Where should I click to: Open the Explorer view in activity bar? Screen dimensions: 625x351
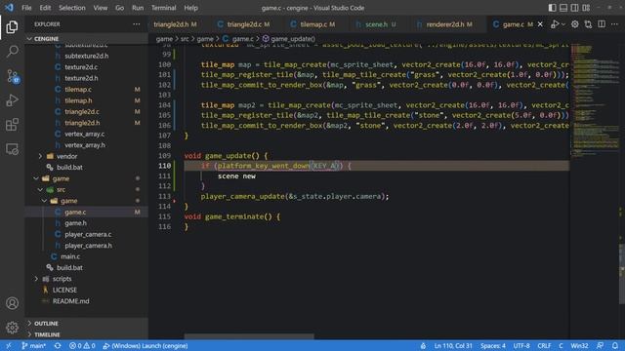(12, 27)
